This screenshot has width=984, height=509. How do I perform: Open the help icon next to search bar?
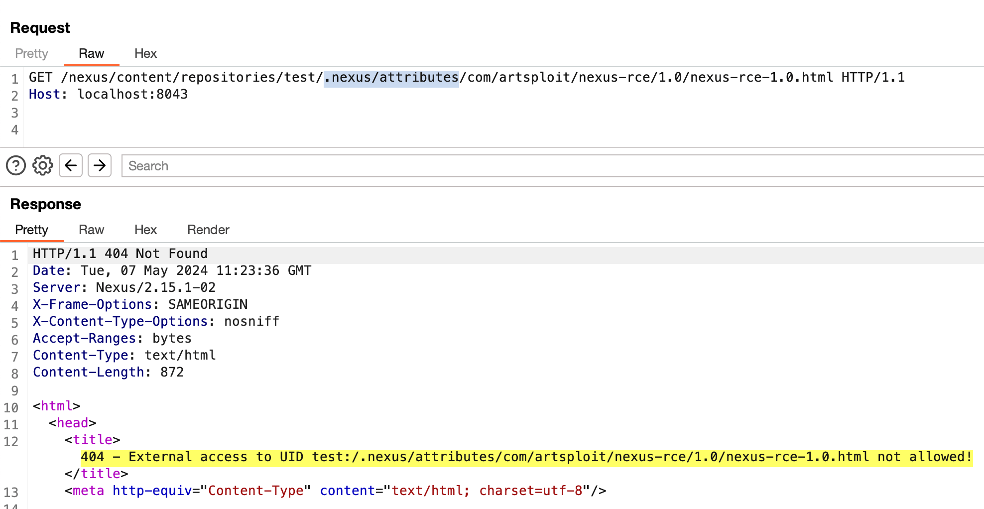click(x=15, y=165)
